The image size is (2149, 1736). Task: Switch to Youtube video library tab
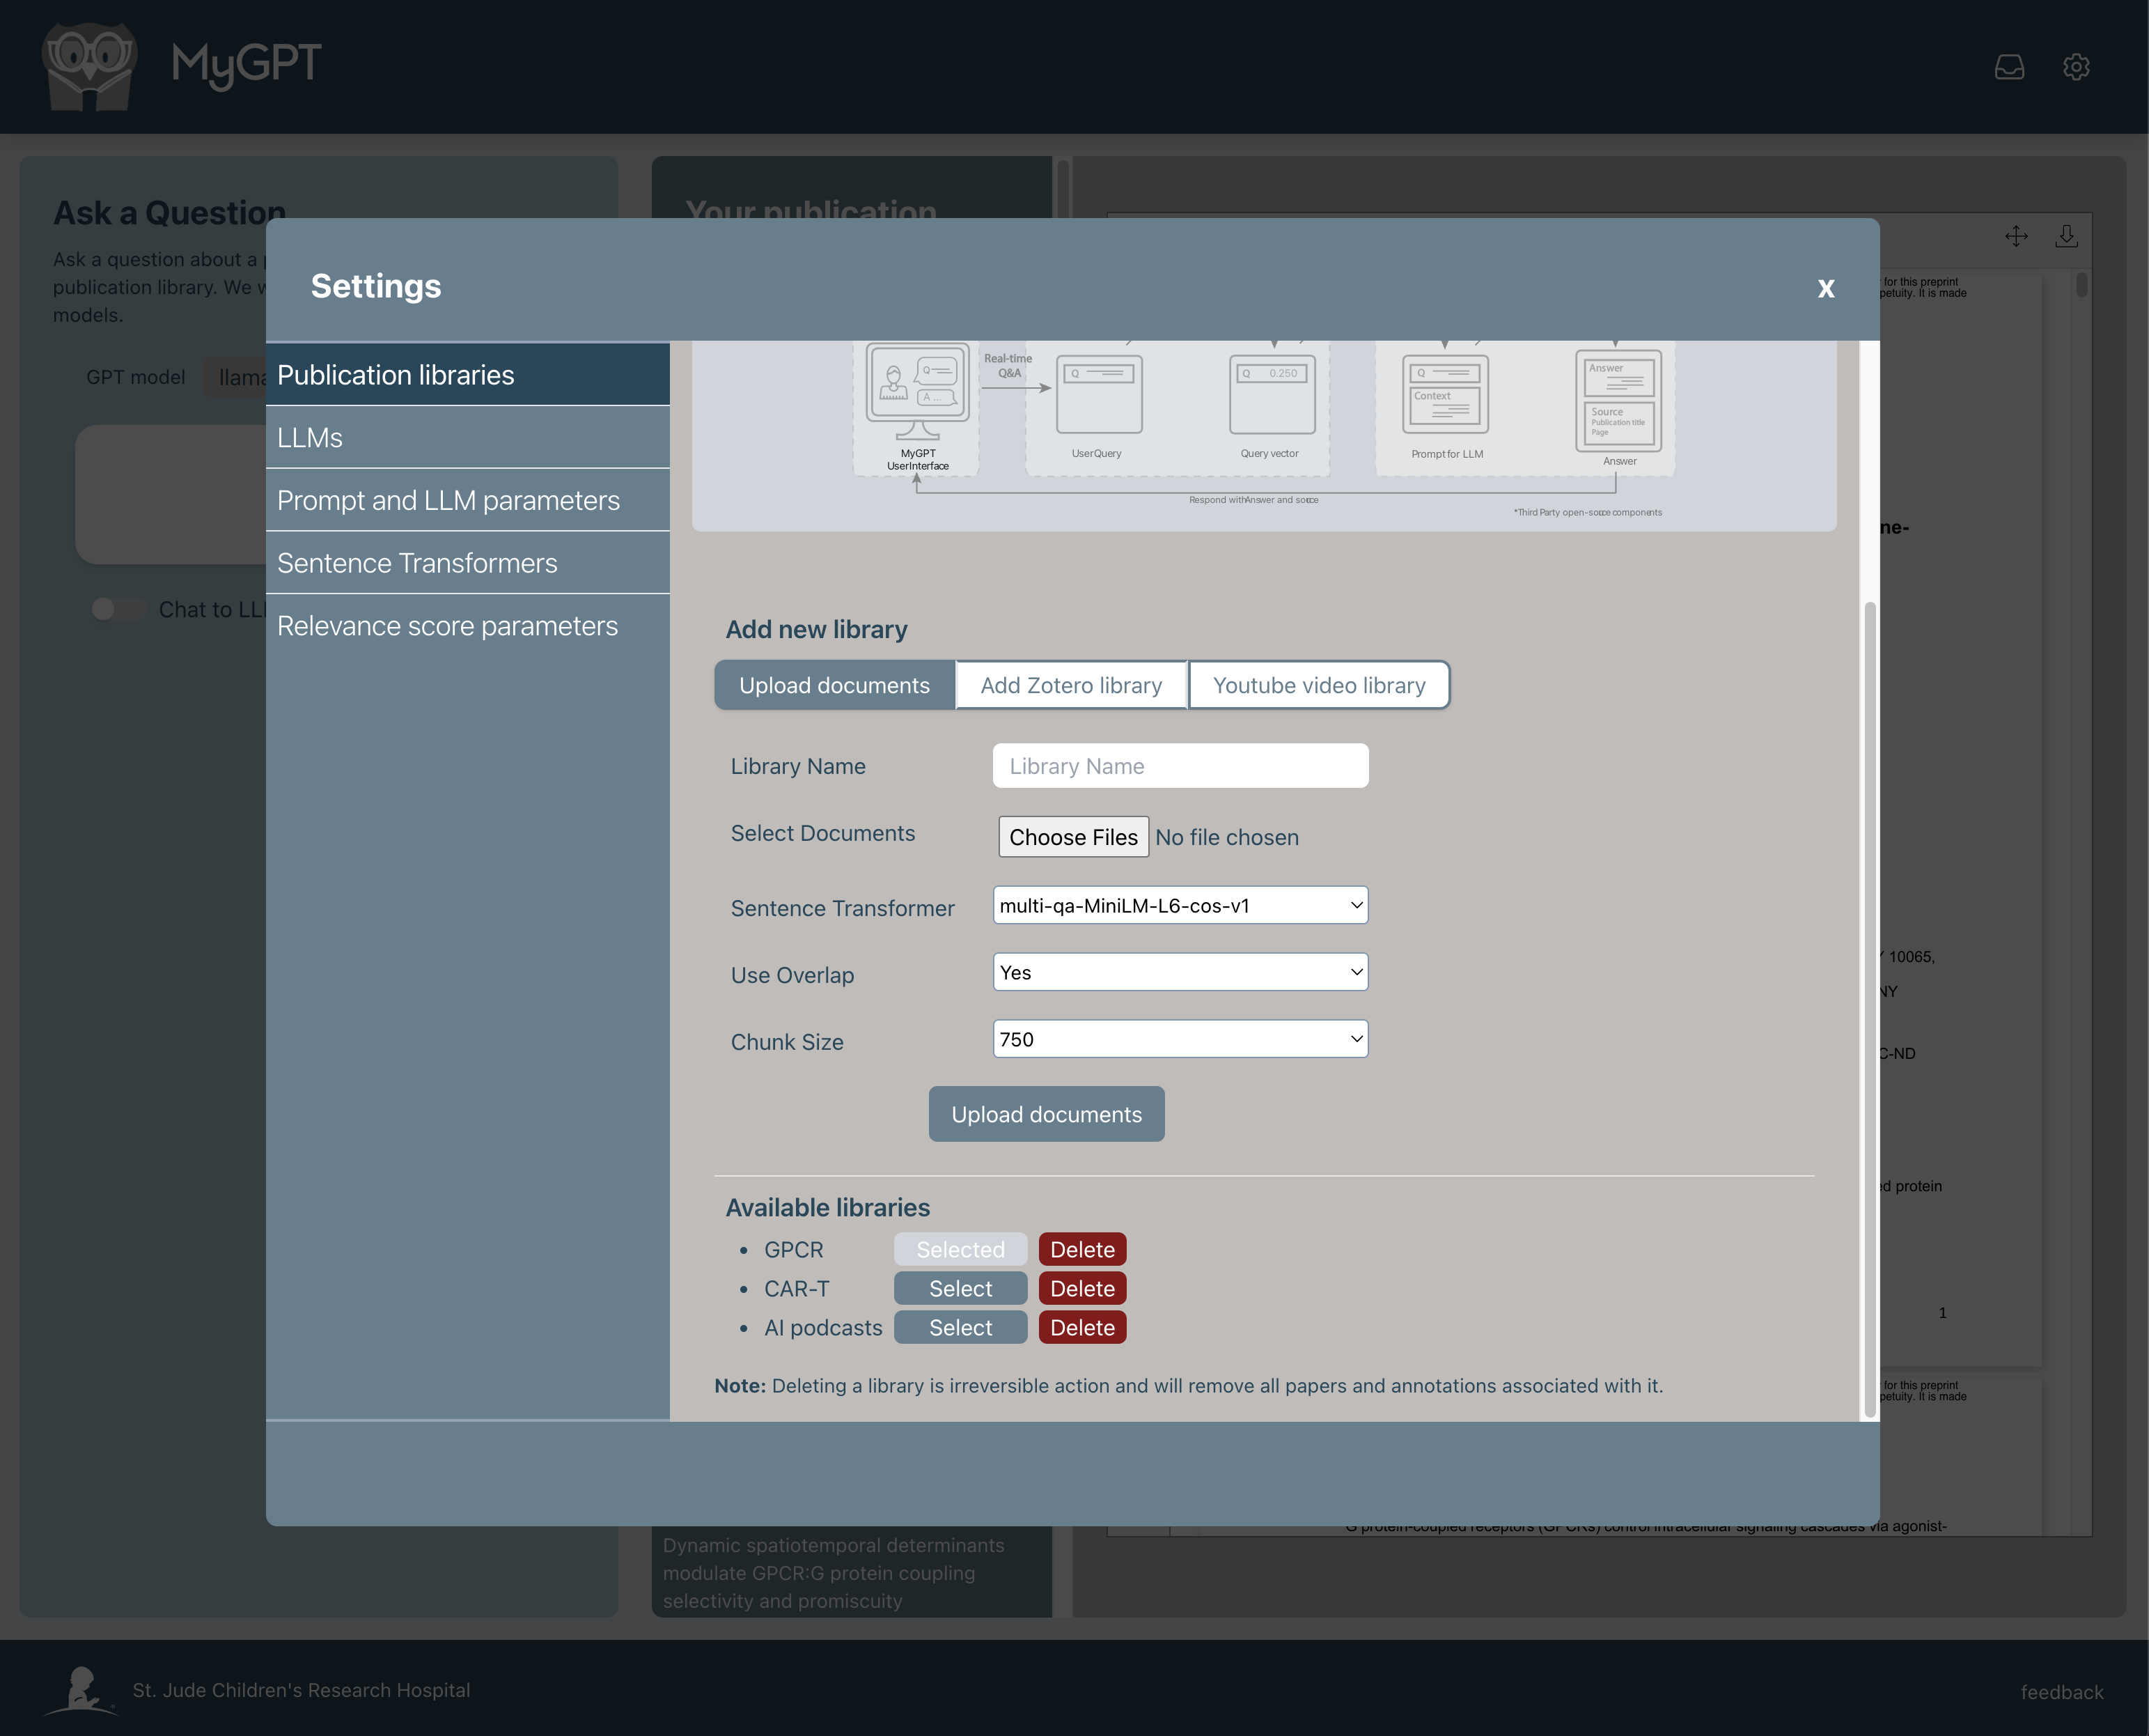tap(1318, 685)
